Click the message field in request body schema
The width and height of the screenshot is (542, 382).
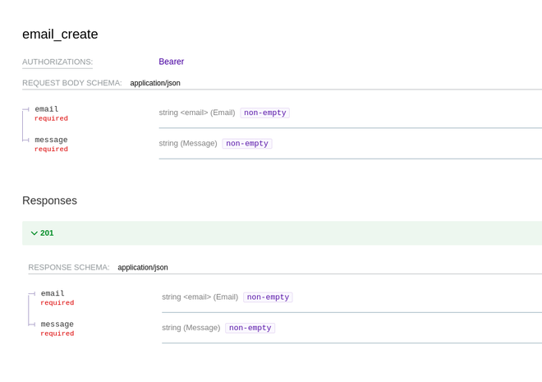51,140
